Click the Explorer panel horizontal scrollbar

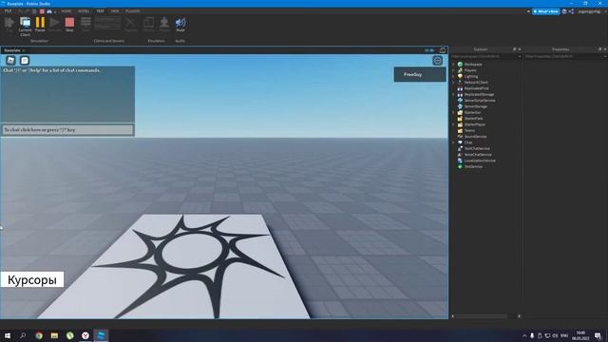481,316
